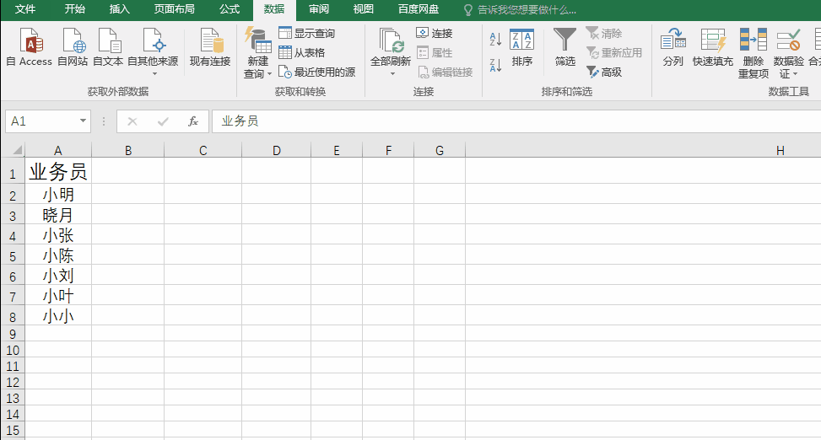Click Text to Columns (分列)
The image size is (821, 440).
(x=672, y=47)
